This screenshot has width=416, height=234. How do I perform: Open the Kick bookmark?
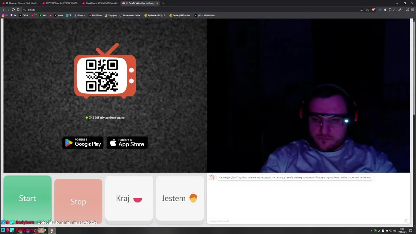coord(43,15)
